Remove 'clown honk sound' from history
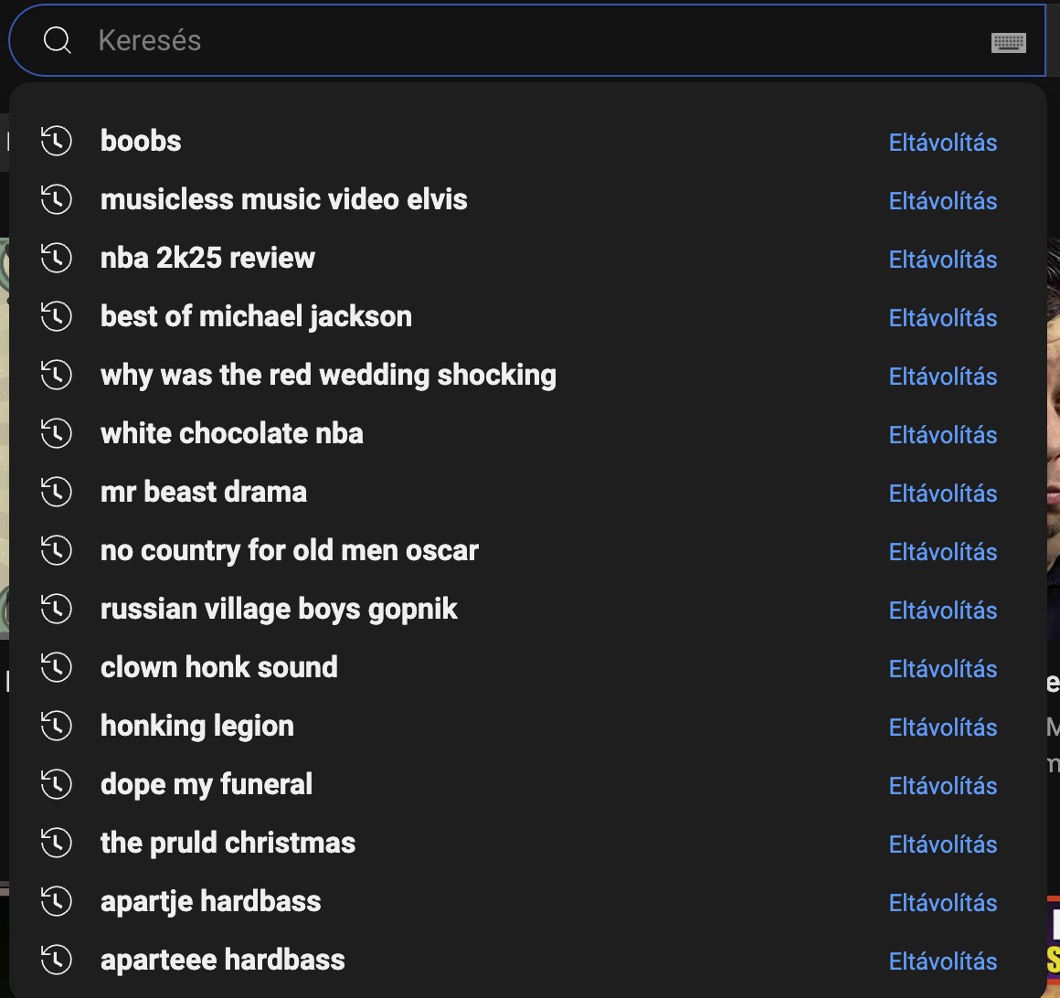The height and width of the screenshot is (998, 1060). pos(942,669)
